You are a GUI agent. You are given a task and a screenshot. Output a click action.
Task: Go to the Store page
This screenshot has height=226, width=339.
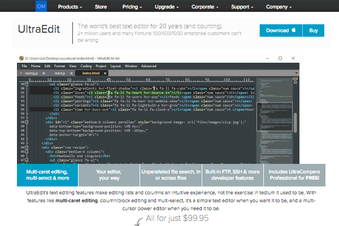pos(101,7)
